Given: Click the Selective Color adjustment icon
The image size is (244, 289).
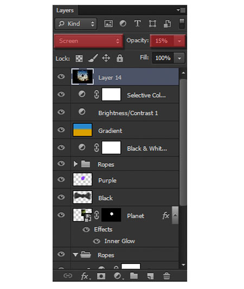Looking at the screenshot, I should (x=82, y=94).
